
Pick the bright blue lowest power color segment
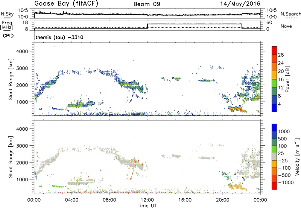pos(274,108)
